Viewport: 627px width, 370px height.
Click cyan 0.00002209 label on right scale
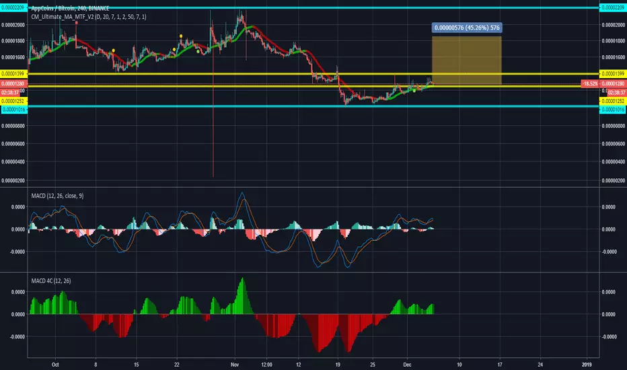613,7
